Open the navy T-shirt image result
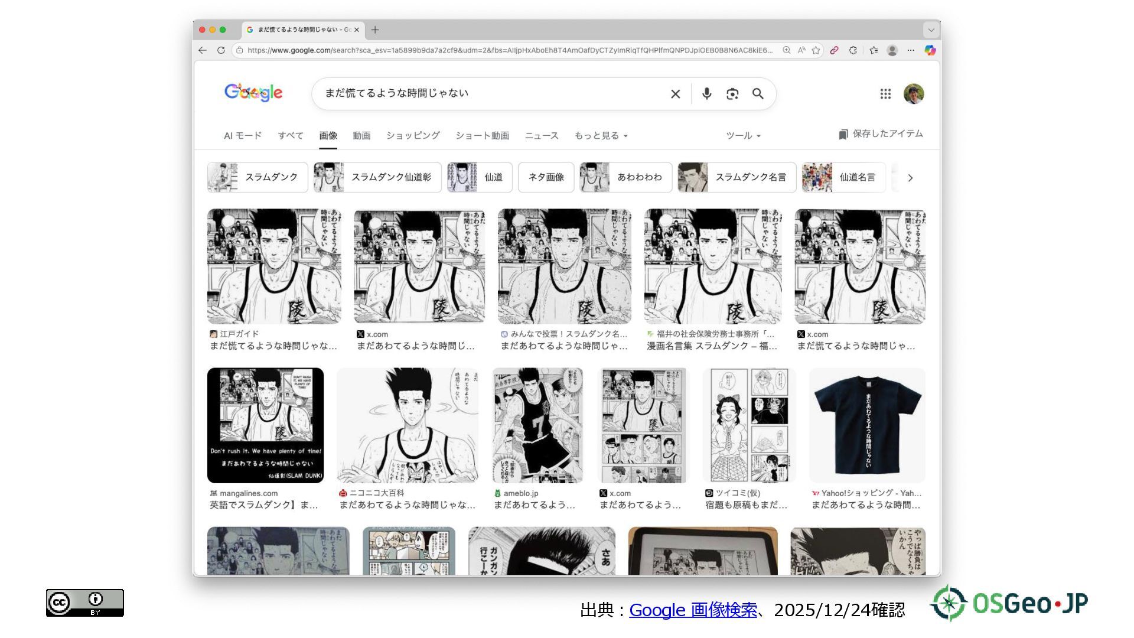The width and height of the screenshot is (1134, 638). click(x=866, y=425)
